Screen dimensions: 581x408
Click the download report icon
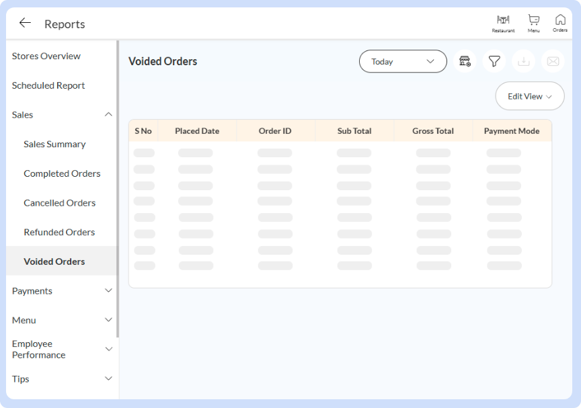[x=524, y=61]
